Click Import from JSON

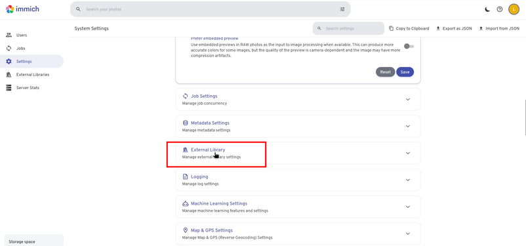pyautogui.click(x=499, y=28)
